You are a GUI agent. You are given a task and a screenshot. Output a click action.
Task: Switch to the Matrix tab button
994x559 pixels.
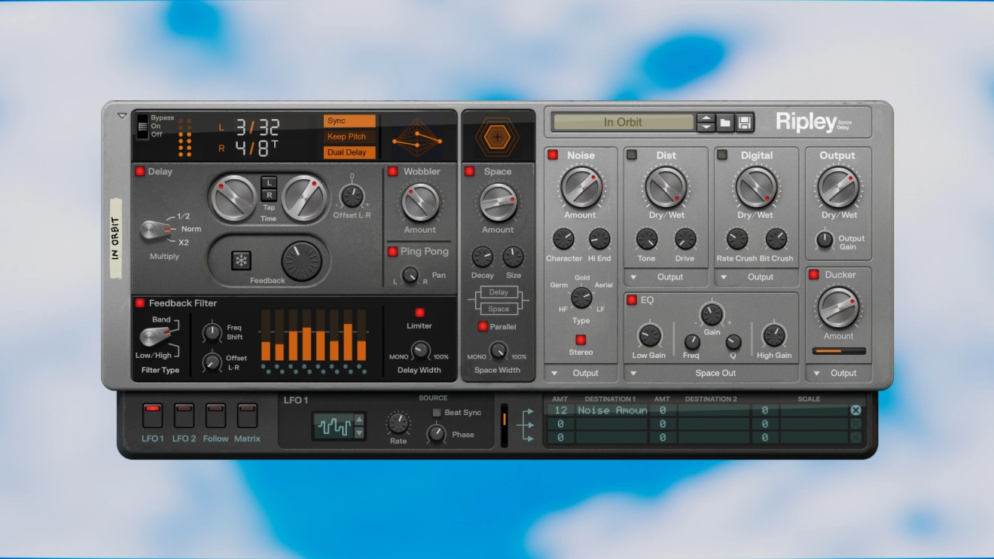[247, 415]
